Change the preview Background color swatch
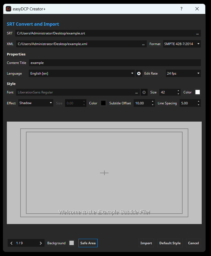Image resolution: width=211 pixels, height=256 pixels. (x=72, y=243)
